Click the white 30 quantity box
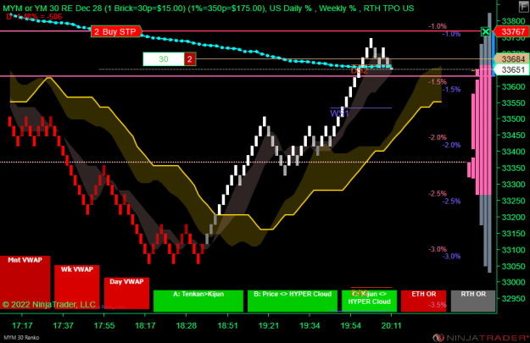 (164, 59)
